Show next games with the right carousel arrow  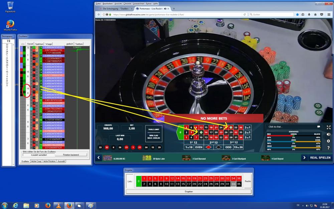coord(304,158)
